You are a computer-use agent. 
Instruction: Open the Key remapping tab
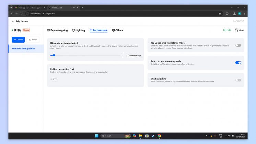click(57, 30)
